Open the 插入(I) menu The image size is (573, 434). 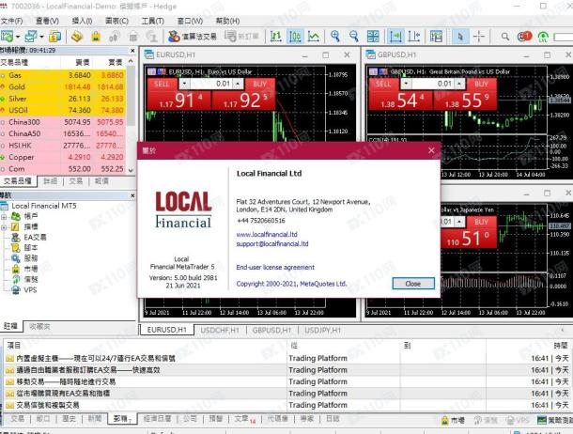[x=82, y=21]
